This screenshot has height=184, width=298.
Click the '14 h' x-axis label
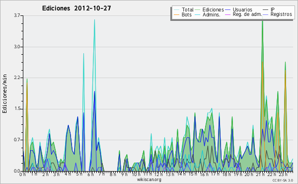tap(181, 174)
